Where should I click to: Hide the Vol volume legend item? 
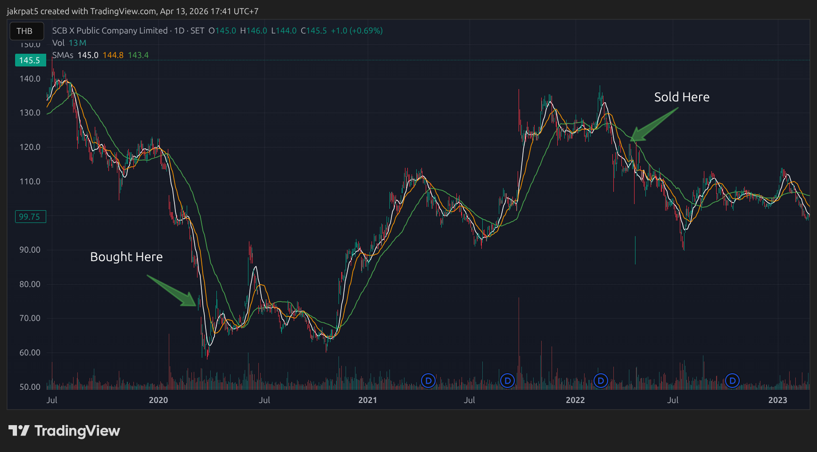coord(58,42)
